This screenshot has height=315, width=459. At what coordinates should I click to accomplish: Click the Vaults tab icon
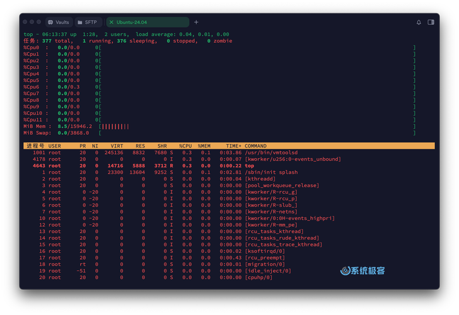pos(50,22)
